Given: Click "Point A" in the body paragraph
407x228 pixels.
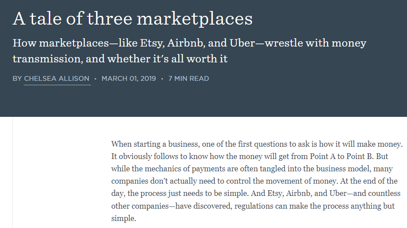Looking at the screenshot, I should [x=324, y=156].
